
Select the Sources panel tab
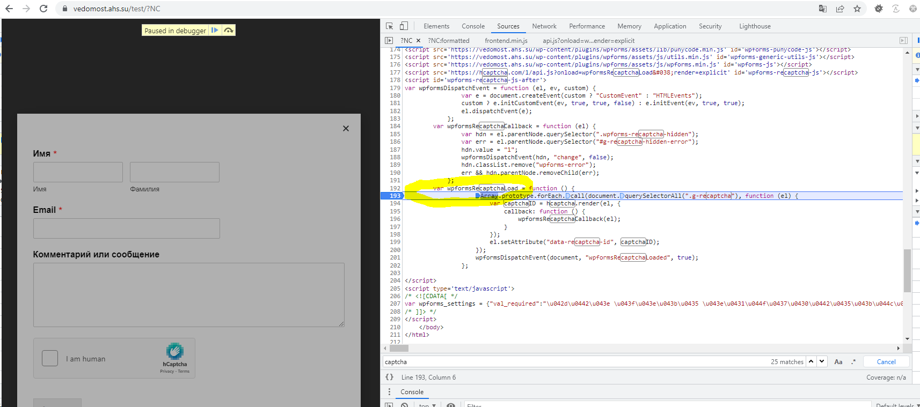point(508,26)
